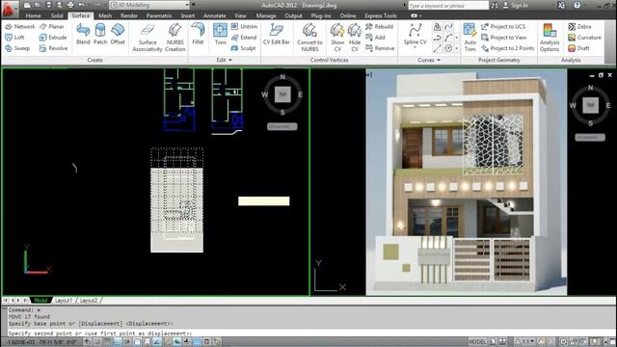Expand the Edit panel
The image size is (617, 347).
click(224, 60)
